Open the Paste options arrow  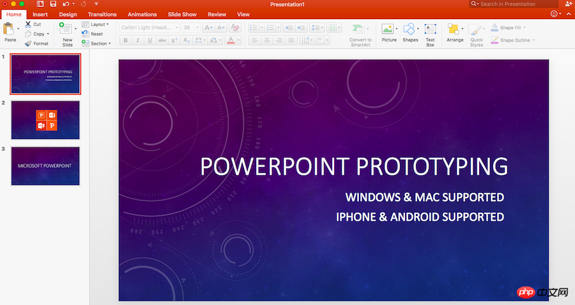[x=18, y=29]
